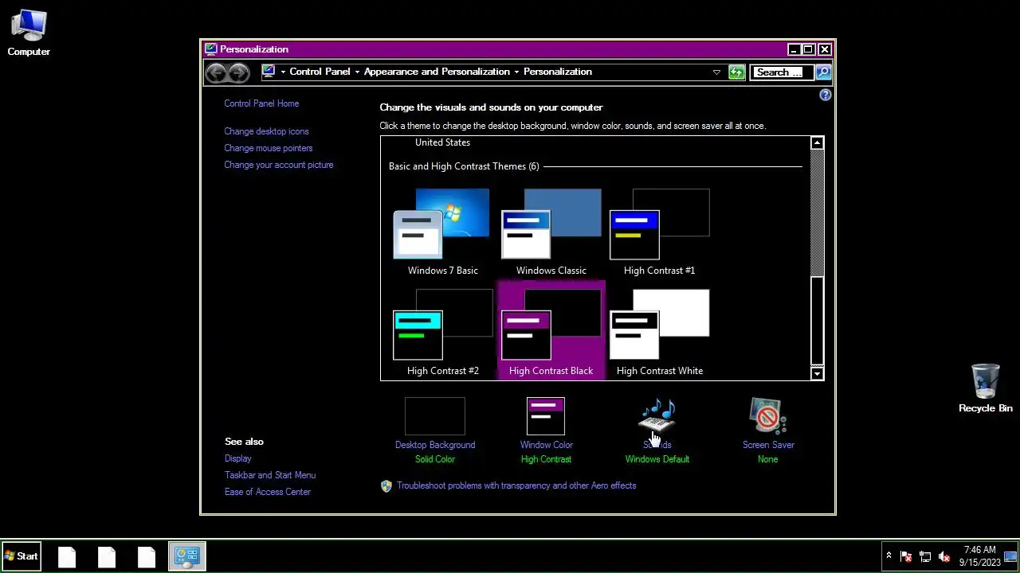Open the Computer desktop icon
Screen dimensions: 1020x573
[x=29, y=33]
